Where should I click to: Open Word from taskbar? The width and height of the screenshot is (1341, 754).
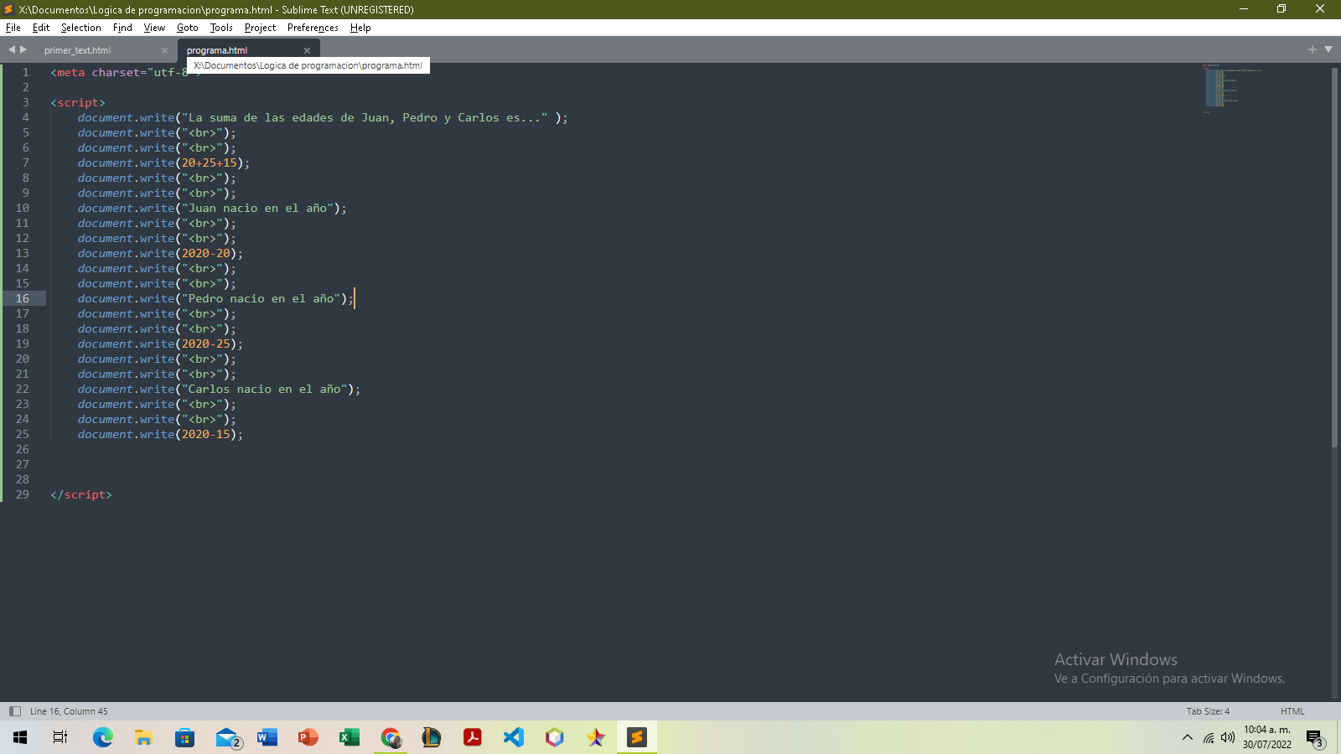pos(267,737)
